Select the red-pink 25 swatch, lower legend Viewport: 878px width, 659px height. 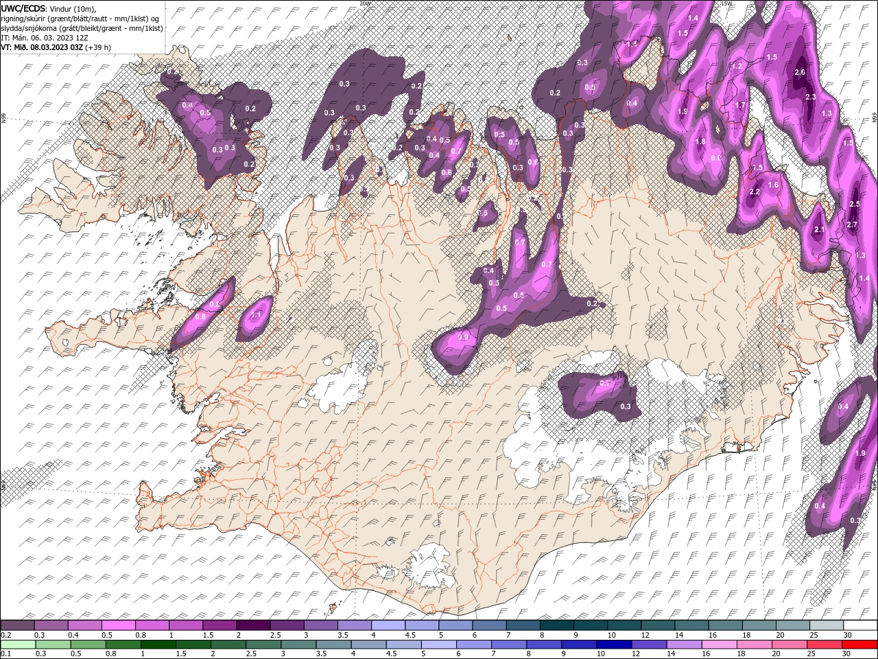click(825, 645)
